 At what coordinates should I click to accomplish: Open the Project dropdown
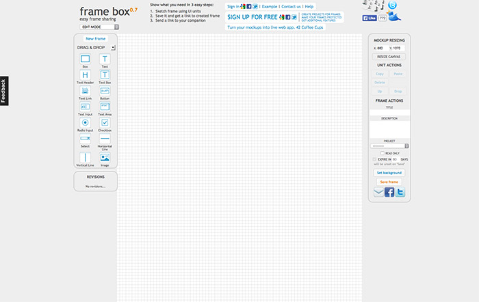click(389, 146)
